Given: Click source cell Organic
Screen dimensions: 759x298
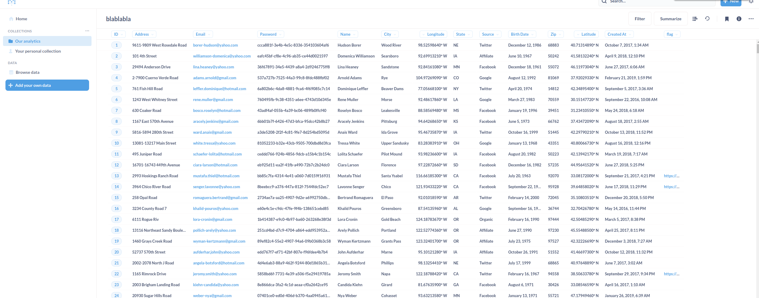Looking at the screenshot, I should tap(486, 219).
